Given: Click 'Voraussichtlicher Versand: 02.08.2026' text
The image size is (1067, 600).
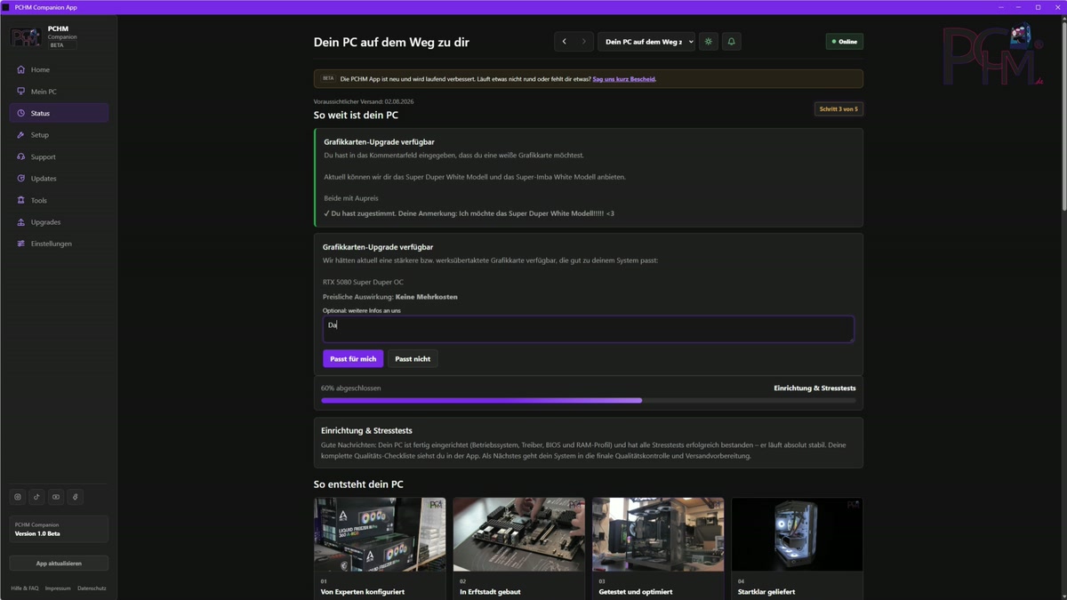Looking at the screenshot, I should pyautogui.click(x=364, y=101).
